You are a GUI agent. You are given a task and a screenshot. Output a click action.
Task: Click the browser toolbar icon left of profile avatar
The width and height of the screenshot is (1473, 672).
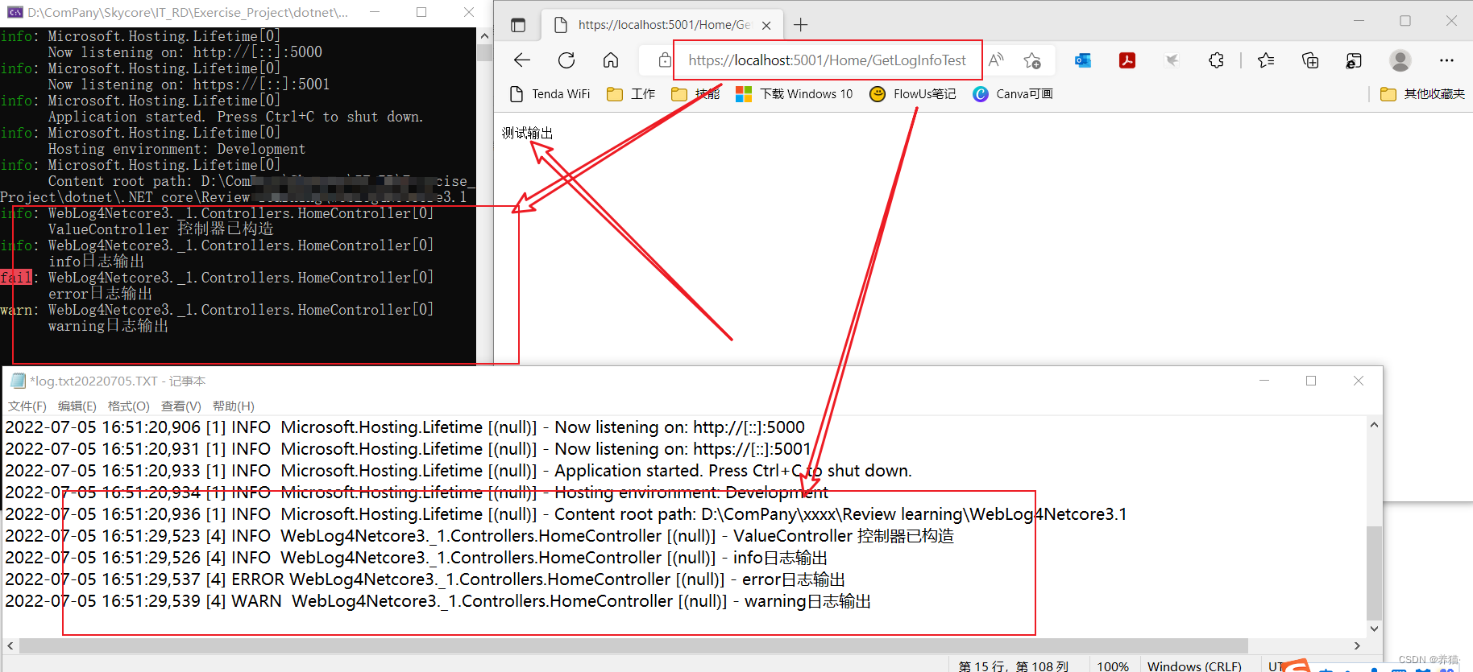pos(1354,60)
